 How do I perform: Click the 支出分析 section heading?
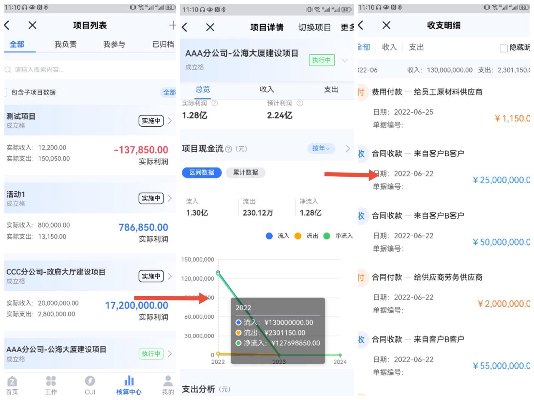click(x=199, y=389)
